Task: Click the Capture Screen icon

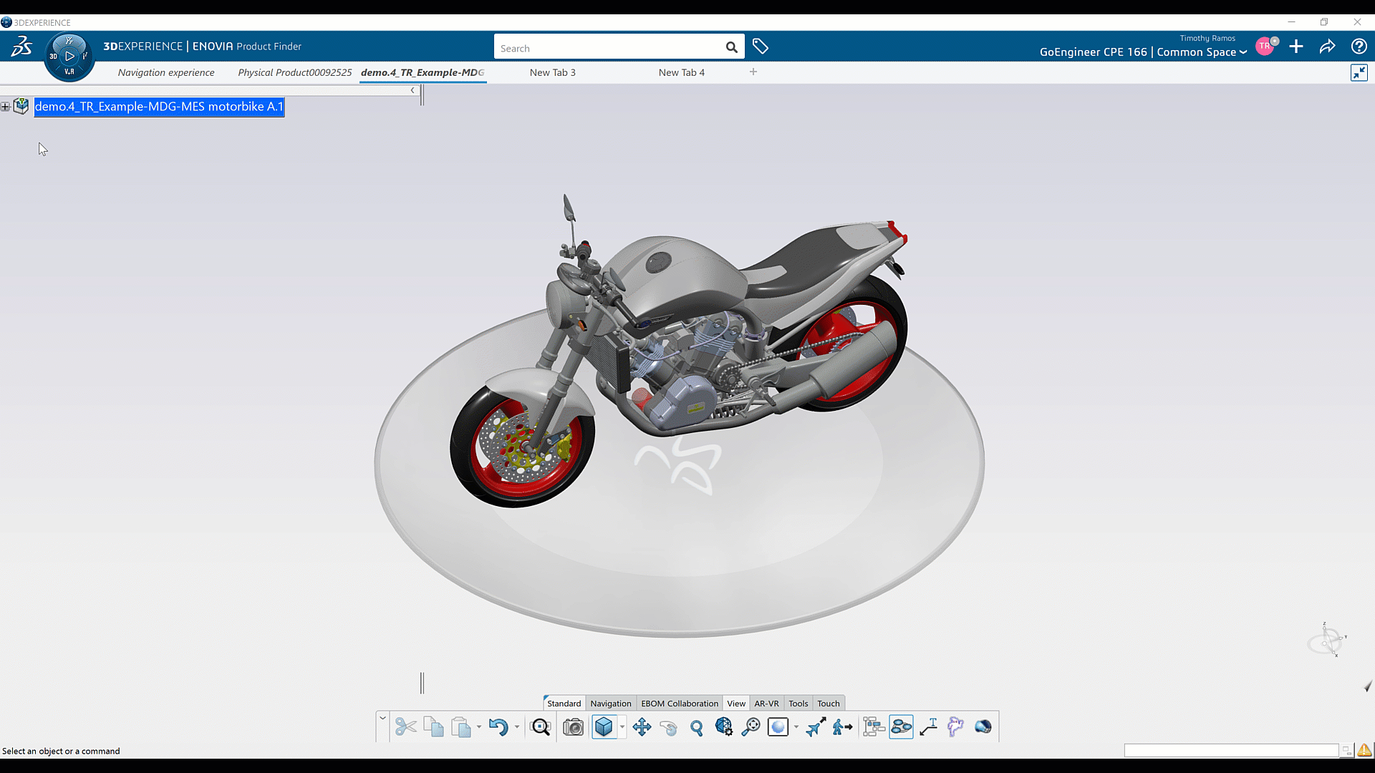Action: click(571, 726)
